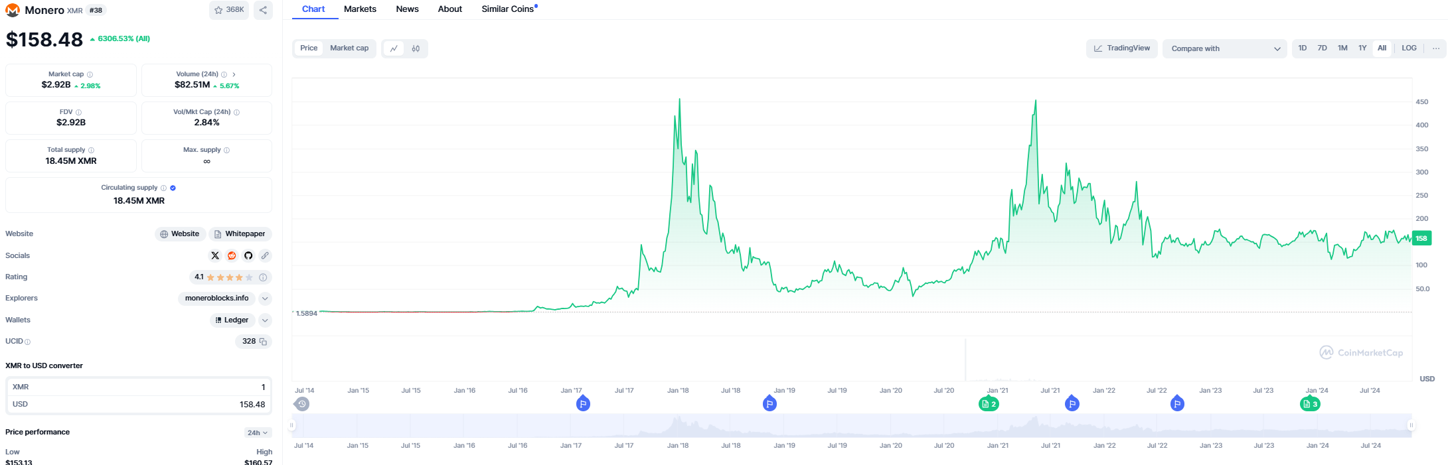Screen dimensions: 1448x465
Task: Click the share icon button
Action: (x=264, y=10)
